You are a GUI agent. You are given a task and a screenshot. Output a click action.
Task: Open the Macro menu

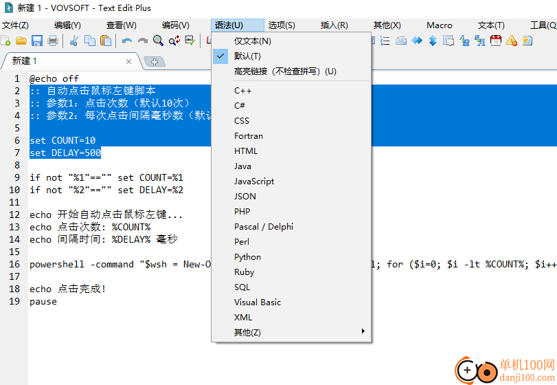tap(440, 25)
